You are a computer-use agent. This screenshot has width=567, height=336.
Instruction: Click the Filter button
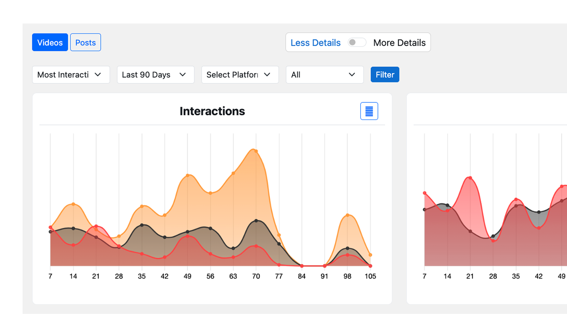(x=384, y=74)
